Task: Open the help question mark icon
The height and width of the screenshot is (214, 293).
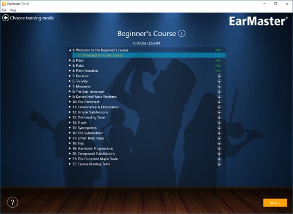Action: pos(13,202)
